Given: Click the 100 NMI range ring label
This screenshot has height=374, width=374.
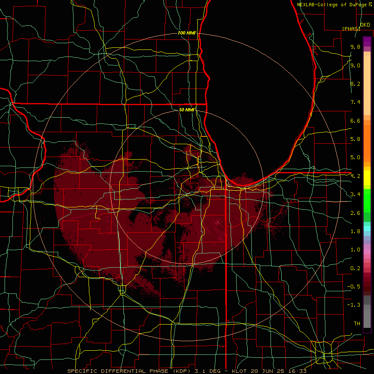Looking at the screenshot, I should pos(187,33).
